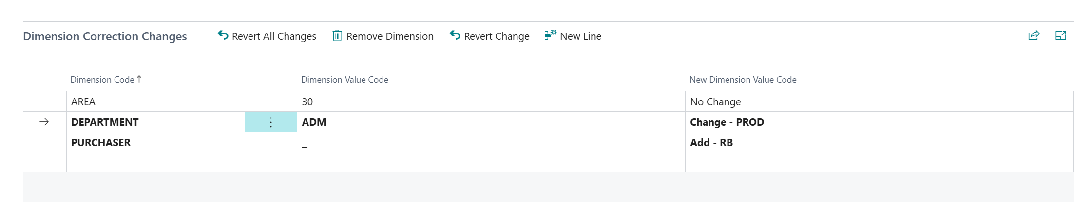Image resolution: width=1092 pixels, height=202 pixels.
Task: Choose the Remove Dimension action
Action: click(390, 36)
